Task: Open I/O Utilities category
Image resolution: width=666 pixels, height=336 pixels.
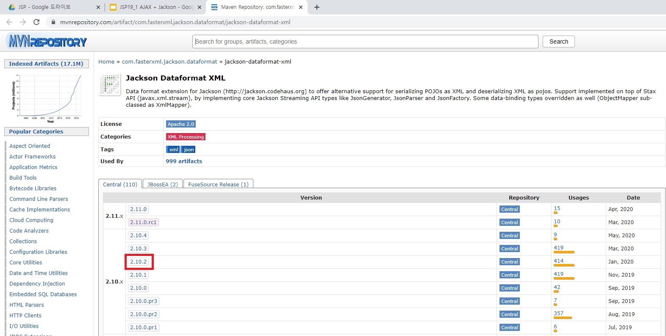Action: tap(24, 326)
